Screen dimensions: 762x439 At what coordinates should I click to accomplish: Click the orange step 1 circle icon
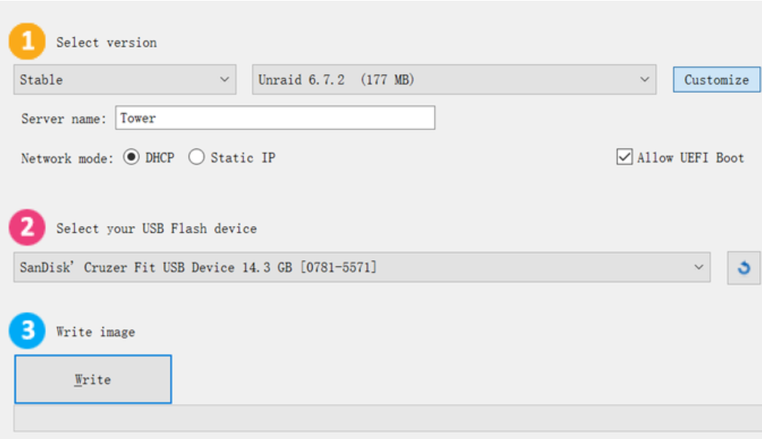click(27, 42)
